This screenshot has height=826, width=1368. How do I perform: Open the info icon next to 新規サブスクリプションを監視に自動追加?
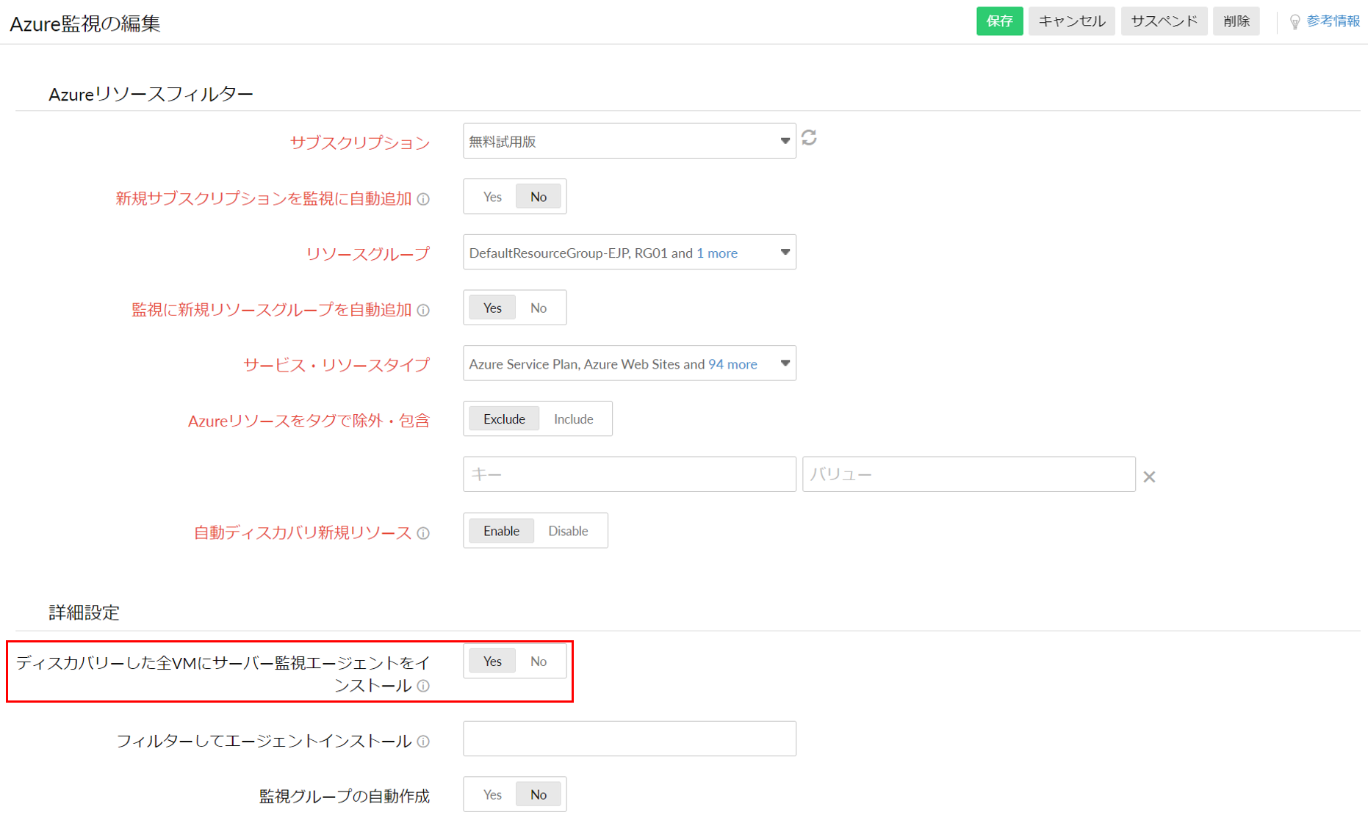click(424, 199)
